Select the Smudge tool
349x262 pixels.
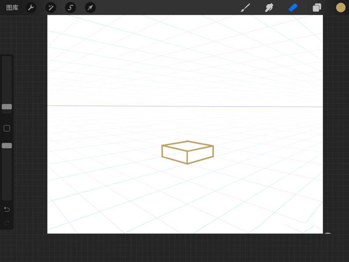(269, 7)
